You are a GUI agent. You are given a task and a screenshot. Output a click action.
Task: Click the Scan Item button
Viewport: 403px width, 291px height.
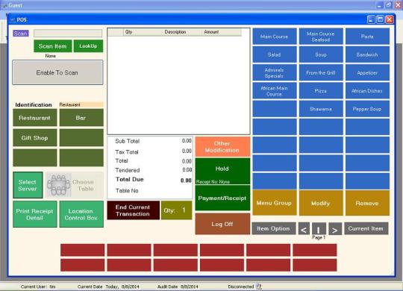click(53, 46)
